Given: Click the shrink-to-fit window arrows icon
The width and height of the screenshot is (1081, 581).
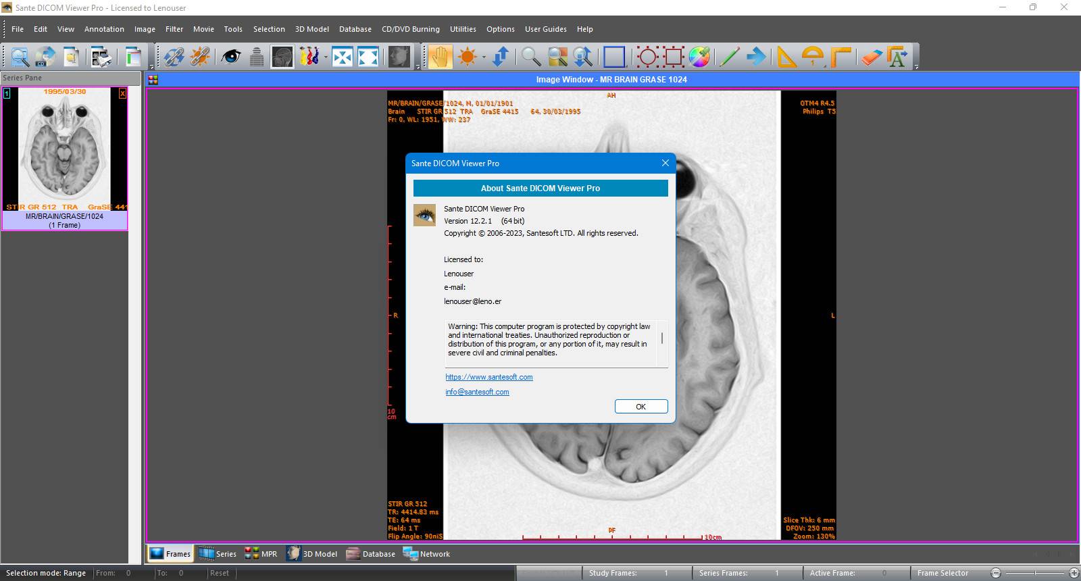Looking at the screenshot, I should [x=343, y=57].
